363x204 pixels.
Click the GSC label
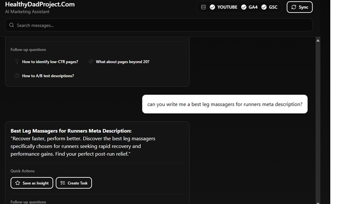tap(273, 7)
